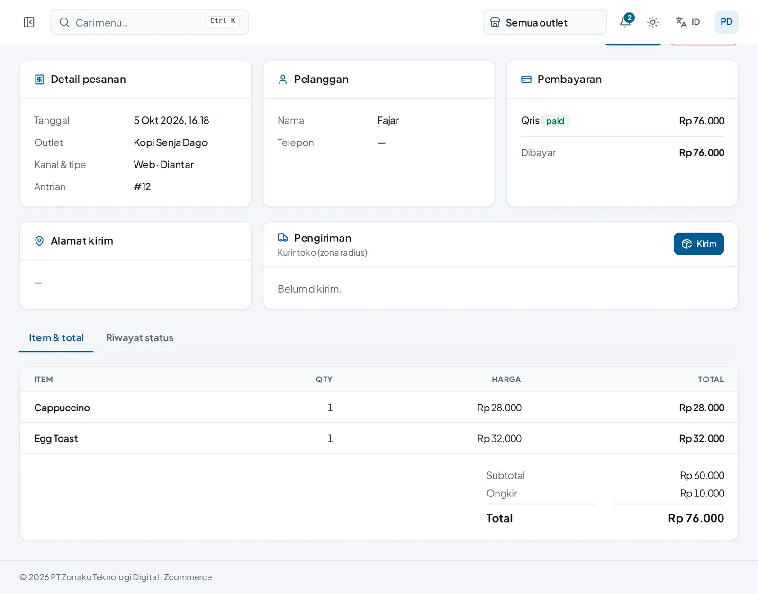
Task: Click the Kirim shipping button
Action: [698, 244]
